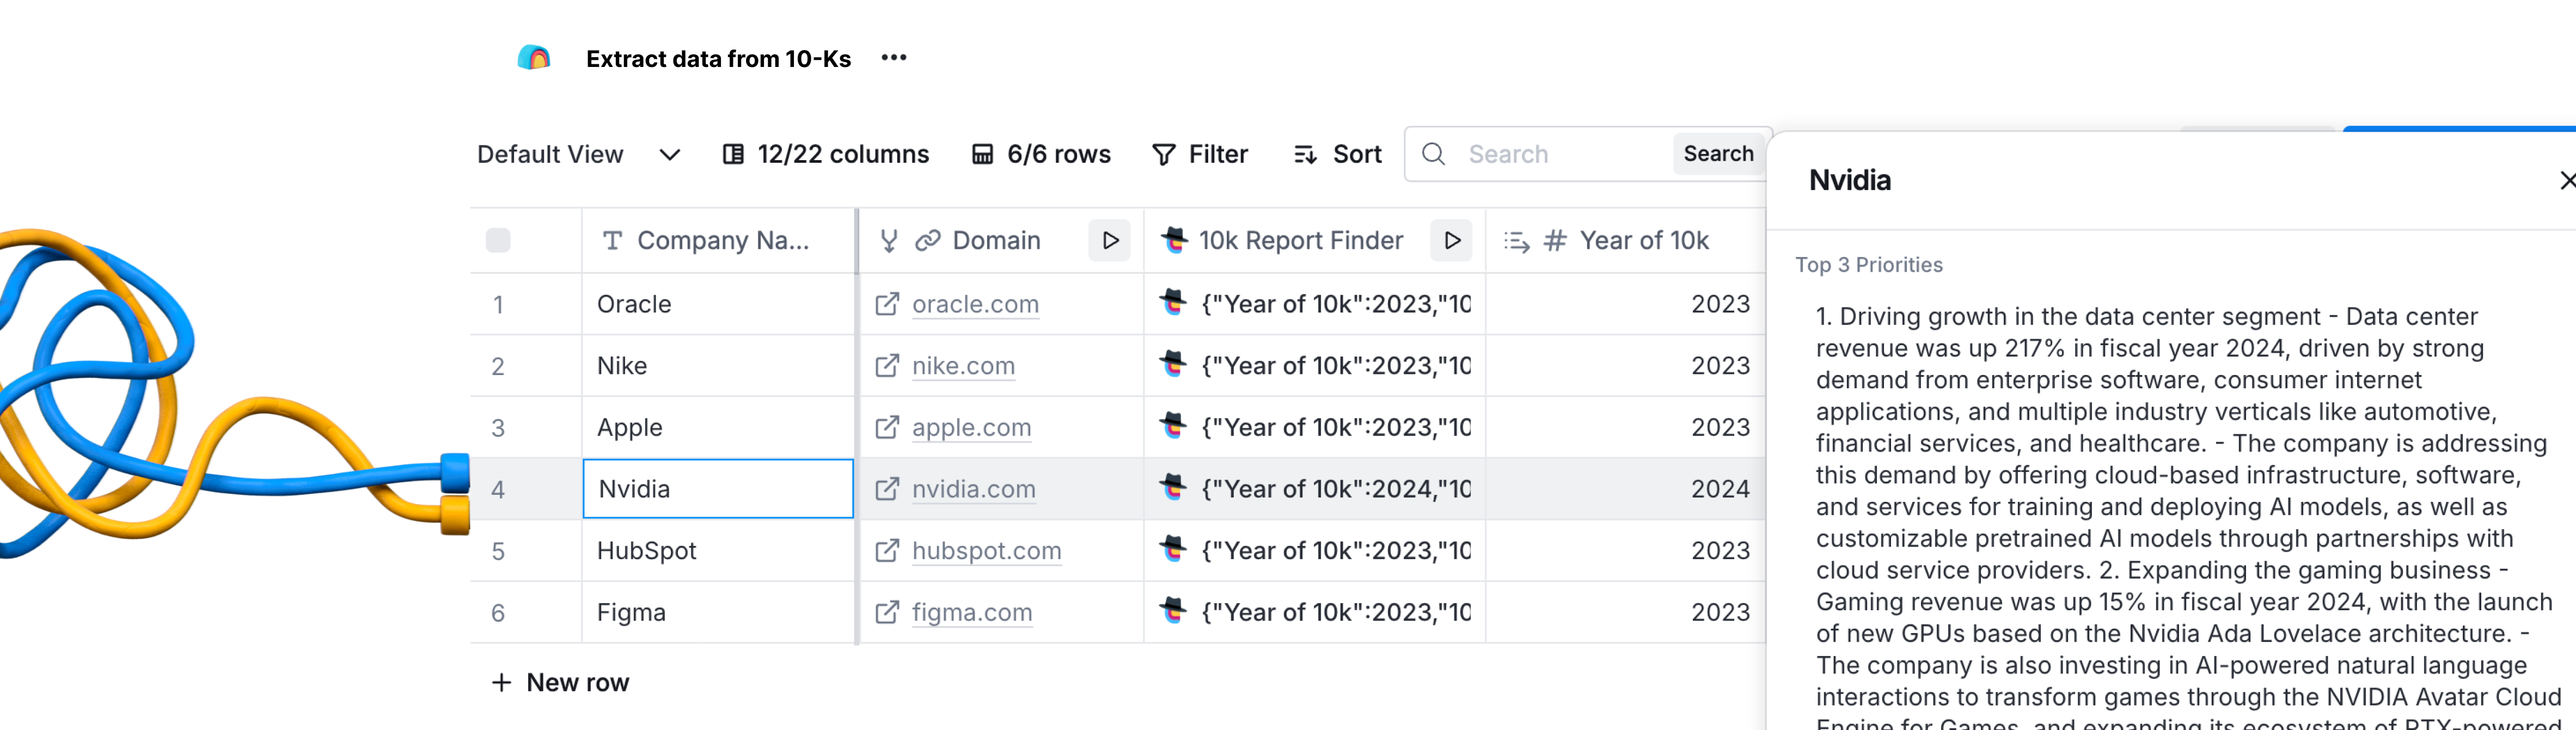This screenshot has width=2576, height=730.
Task: Focus the Search text field
Action: 1560,154
